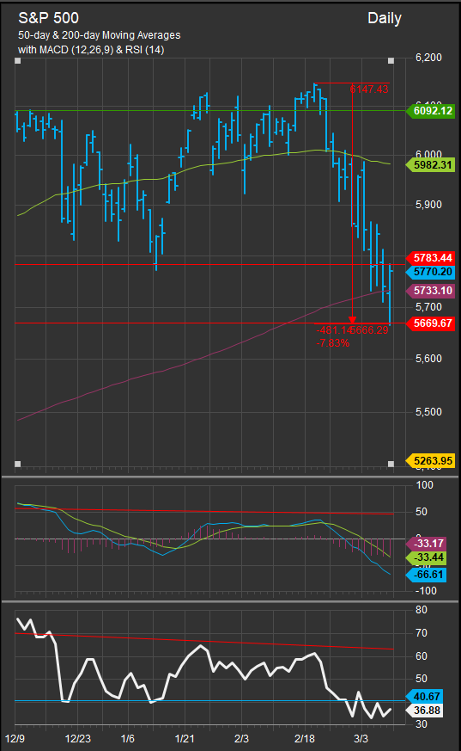Click the 12/23 date axis label
461x751 pixels.
(x=78, y=739)
